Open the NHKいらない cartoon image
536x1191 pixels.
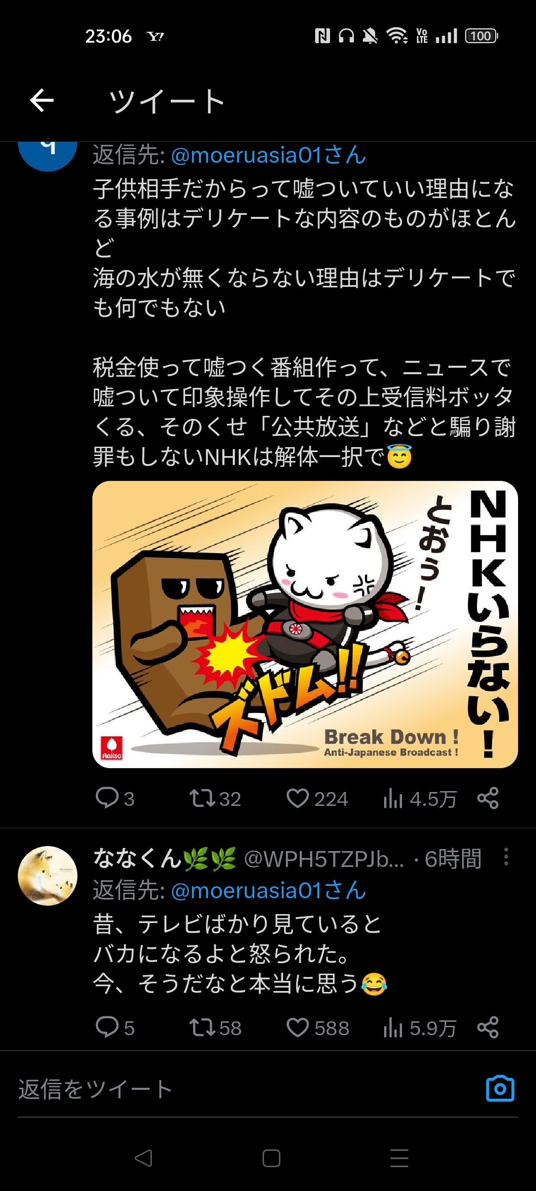[305, 624]
